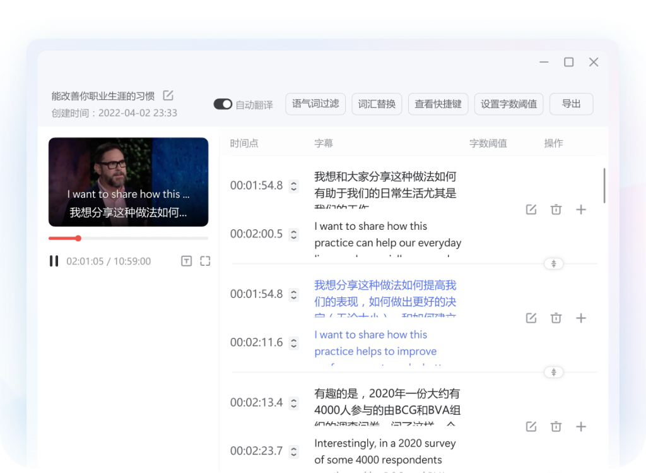Adjust timestamp 00:01:54.8 with its stepper
This screenshot has height=473, width=646.
[293, 186]
